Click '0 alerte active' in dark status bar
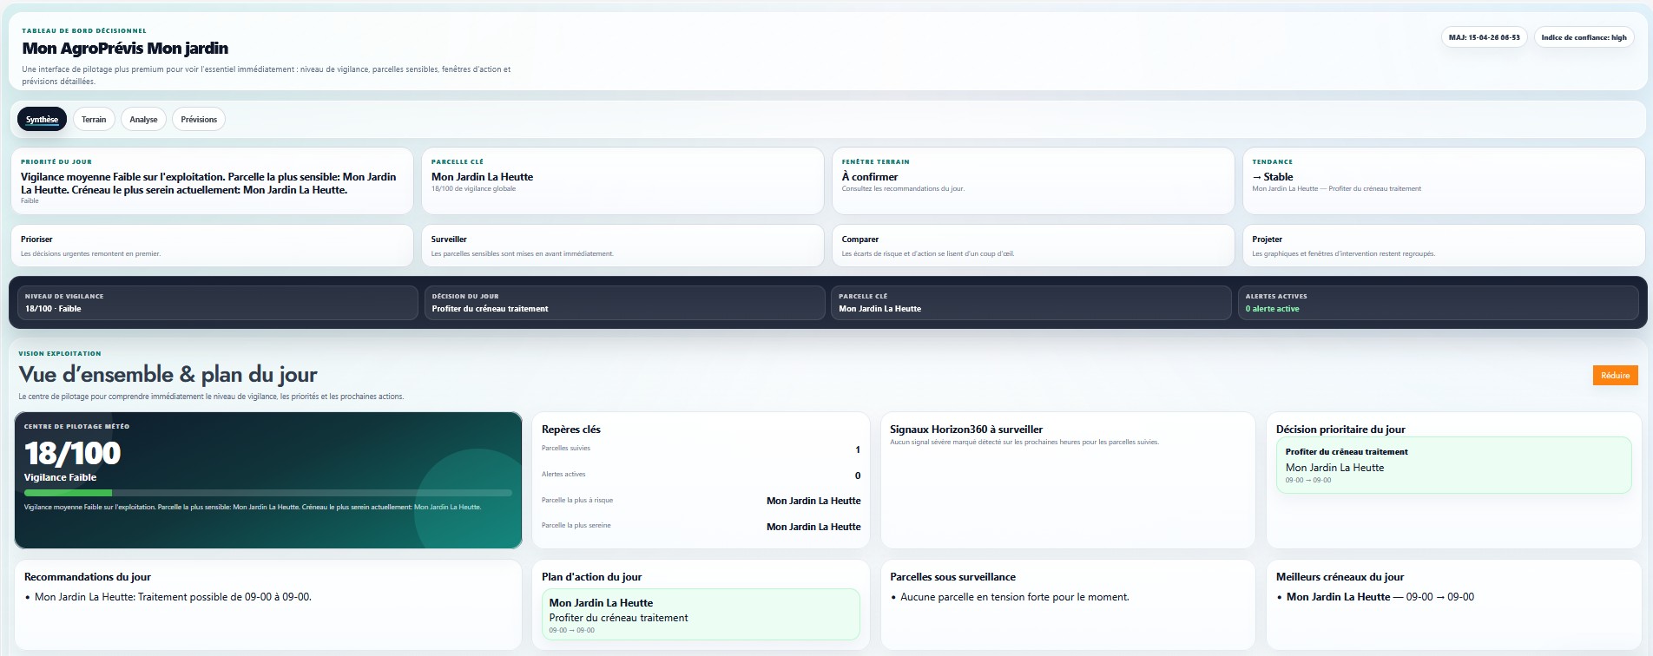The width and height of the screenshot is (1653, 656). pyautogui.click(x=1272, y=309)
